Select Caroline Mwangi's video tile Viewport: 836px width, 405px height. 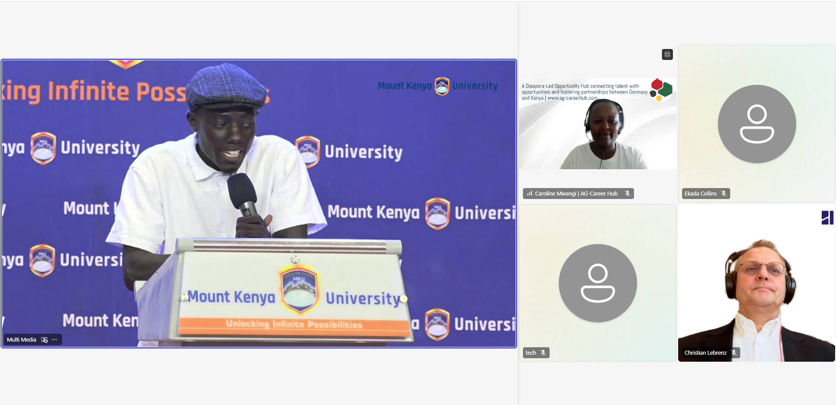(x=598, y=124)
